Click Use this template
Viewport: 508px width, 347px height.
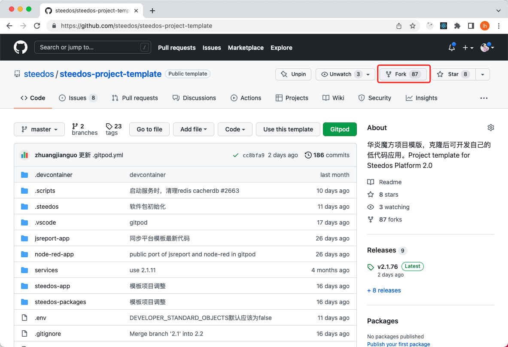click(288, 129)
